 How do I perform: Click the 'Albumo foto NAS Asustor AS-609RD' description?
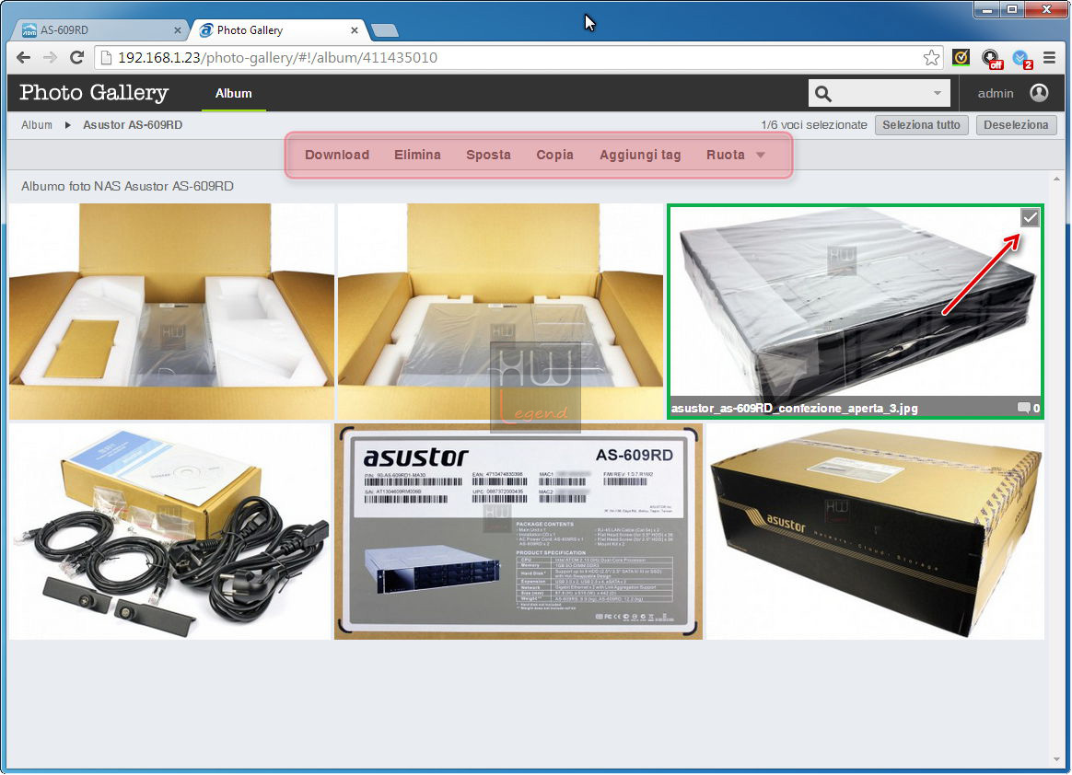point(127,186)
